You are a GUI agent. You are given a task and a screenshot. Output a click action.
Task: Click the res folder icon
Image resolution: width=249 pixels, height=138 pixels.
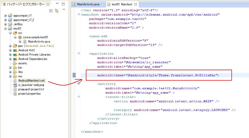click(x=15, y=76)
